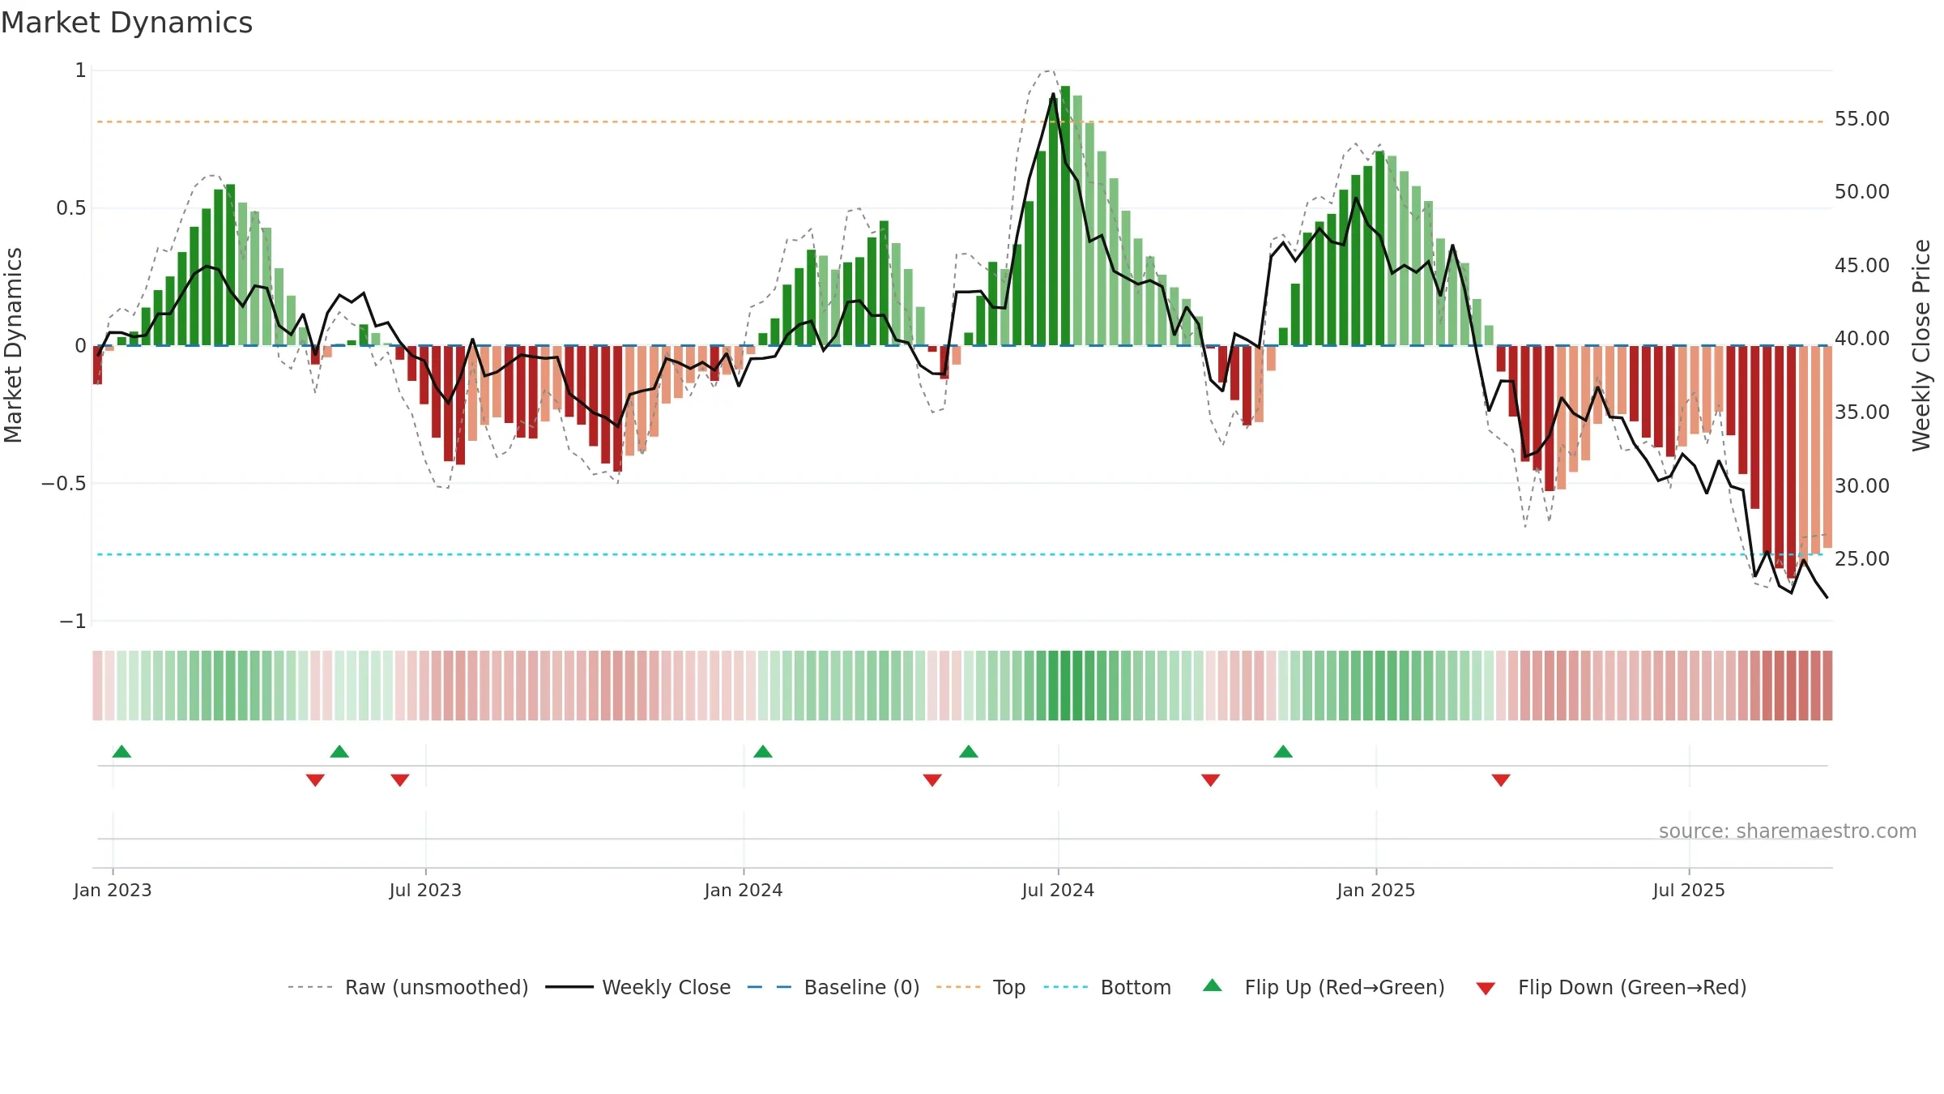The height and width of the screenshot is (1094, 1944).
Task: Toggle the Bottom legend entry
Action: [x=1107, y=987]
